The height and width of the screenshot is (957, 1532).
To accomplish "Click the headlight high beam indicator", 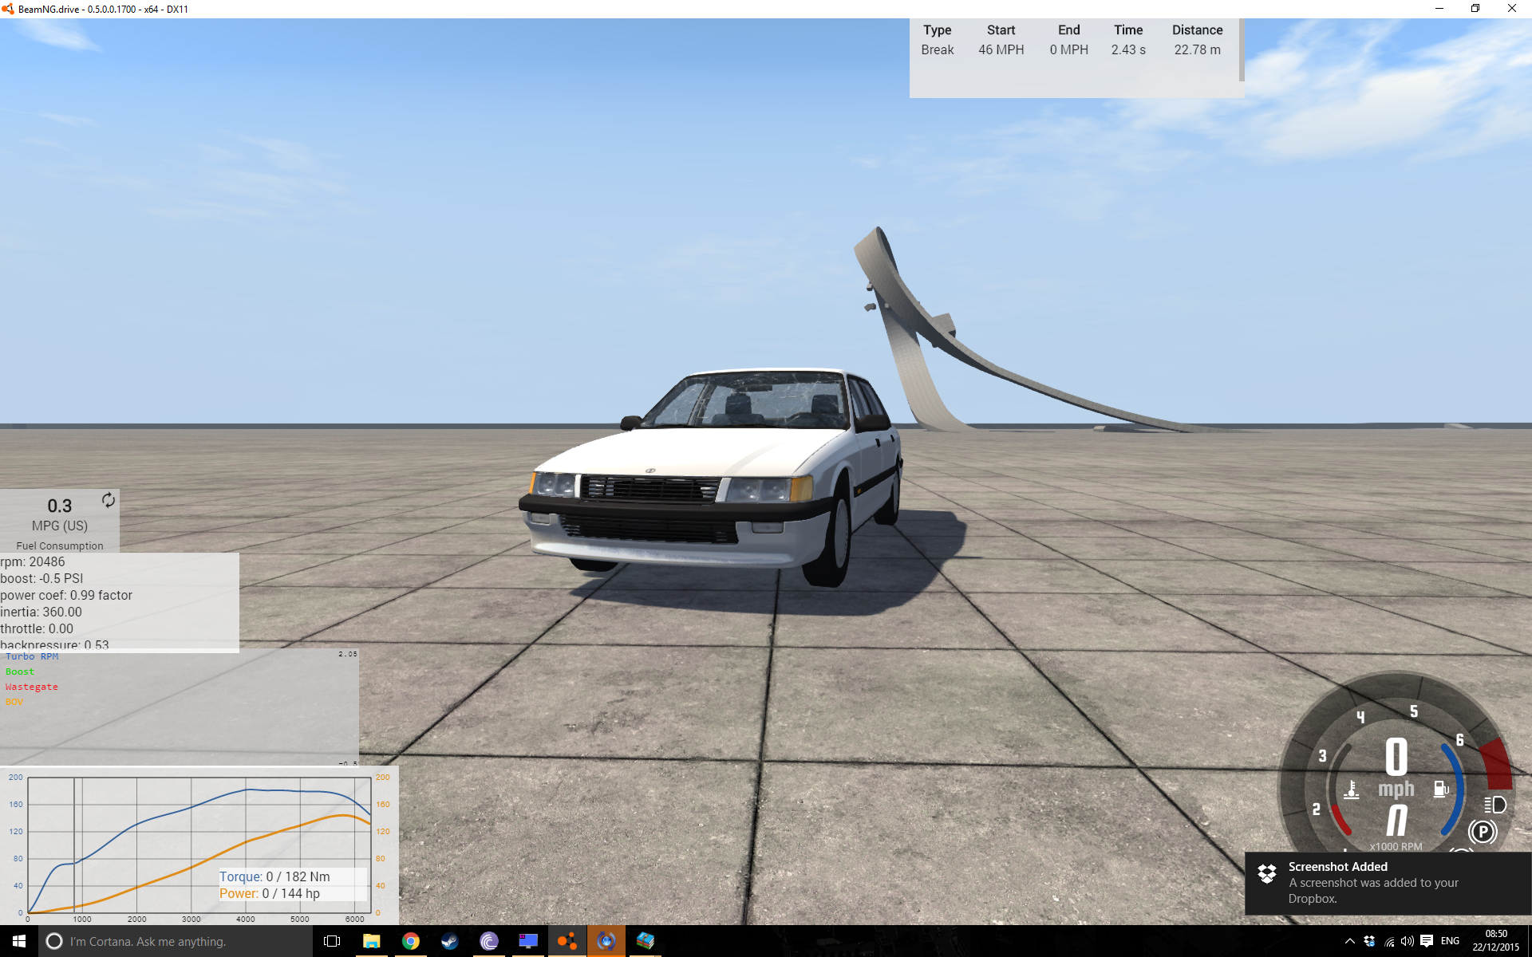I will click(x=1495, y=805).
